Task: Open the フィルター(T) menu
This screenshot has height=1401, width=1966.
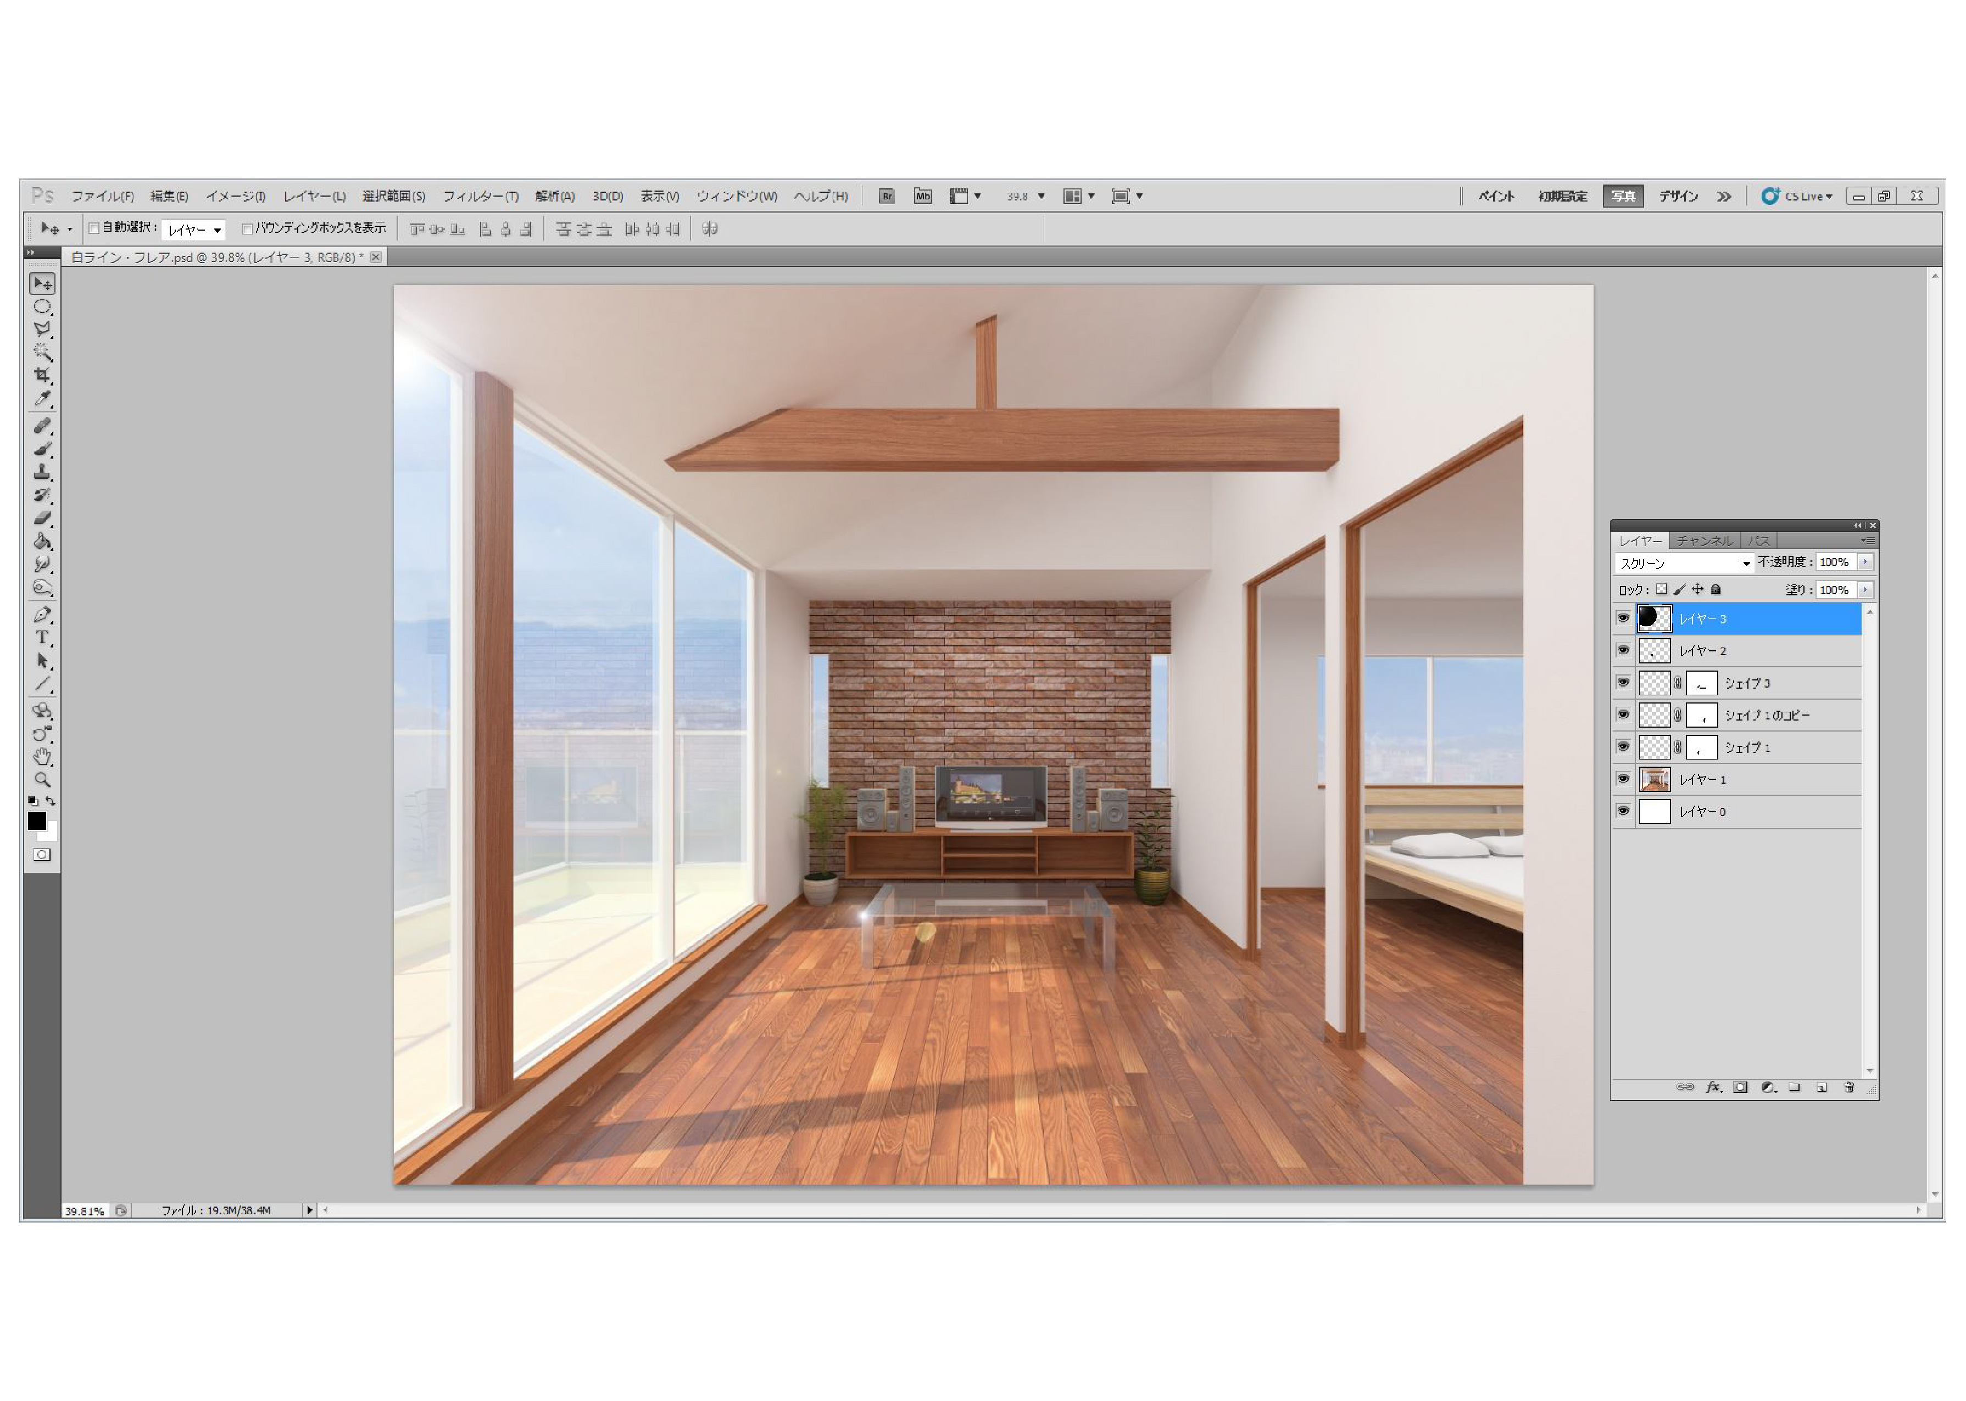Action: [481, 197]
